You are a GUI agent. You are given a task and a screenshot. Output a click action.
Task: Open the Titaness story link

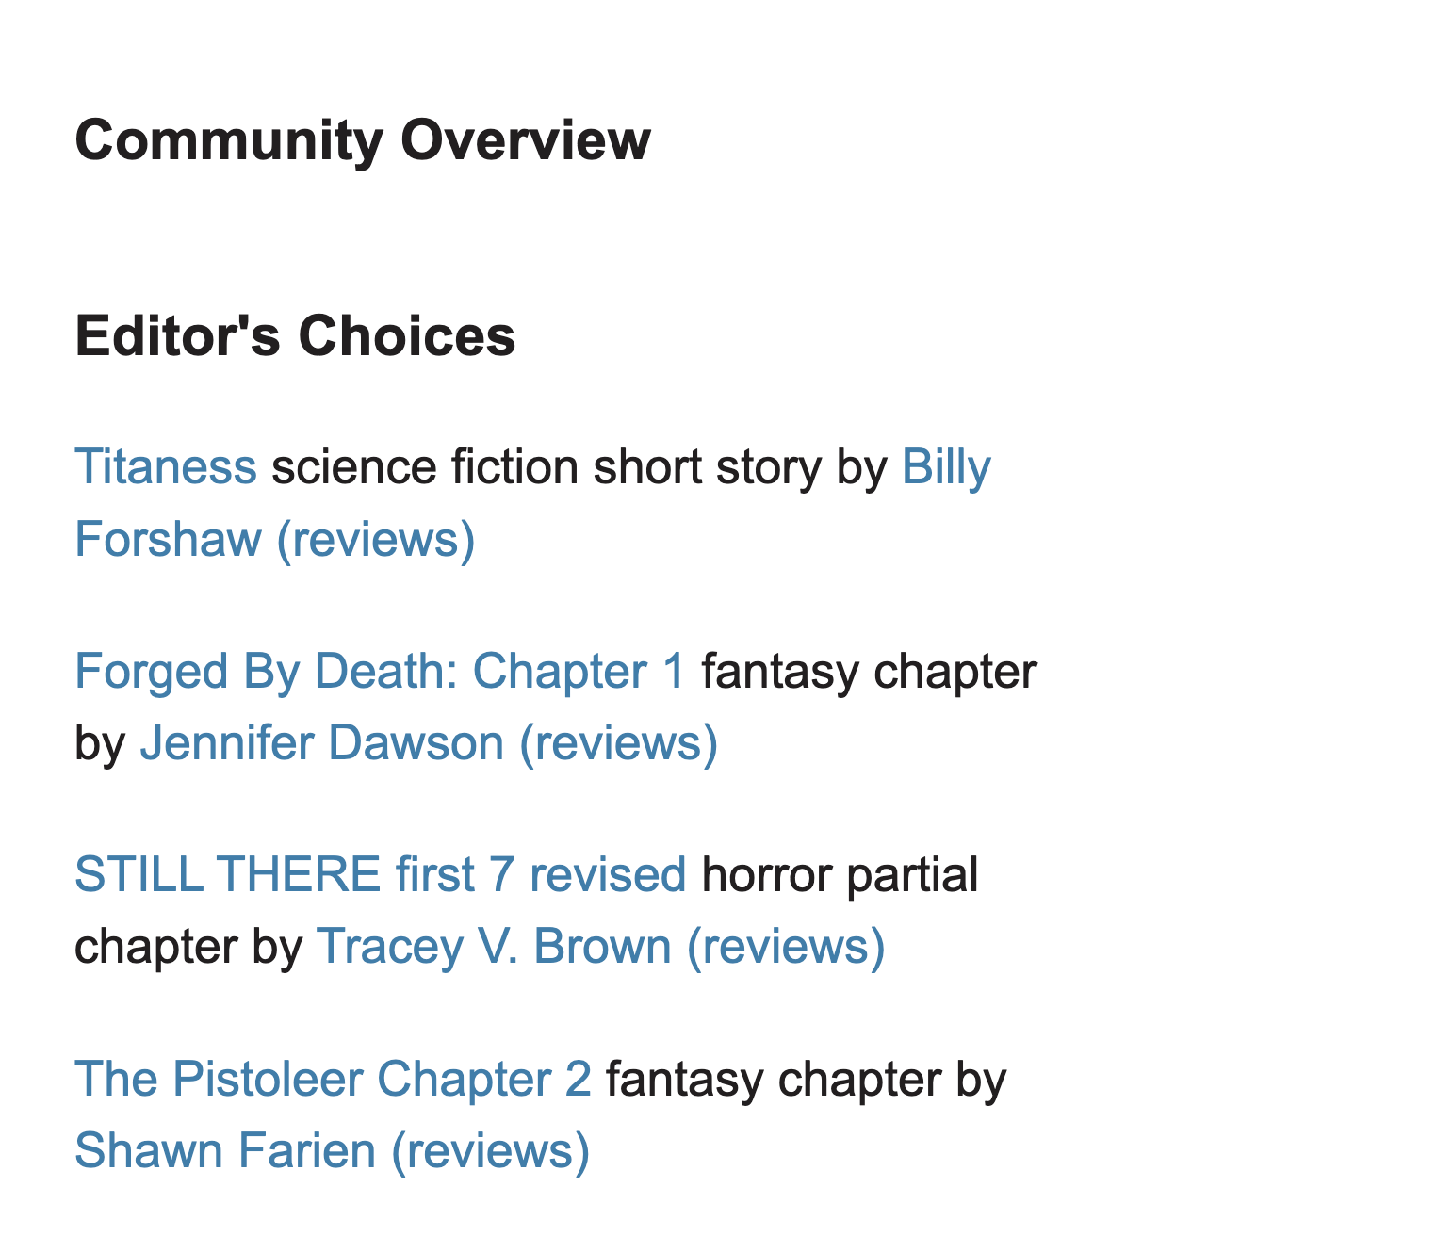point(166,467)
